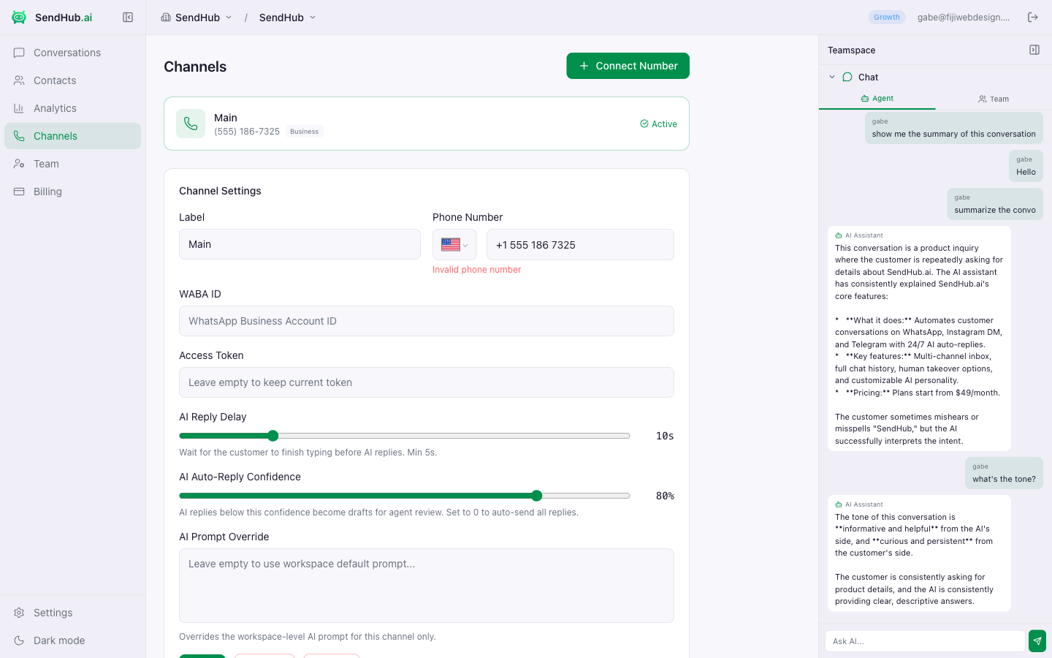
Task: Click the AI reply about conversation tone
Action: pyautogui.click(x=919, y=553)
